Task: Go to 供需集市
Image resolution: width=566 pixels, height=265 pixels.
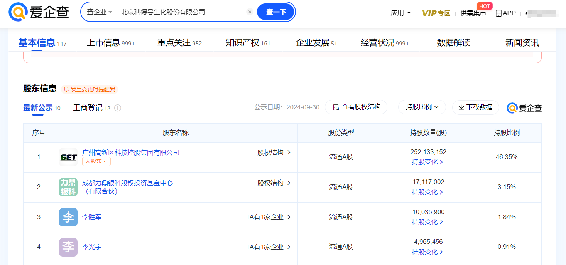Action: [473, 13]
